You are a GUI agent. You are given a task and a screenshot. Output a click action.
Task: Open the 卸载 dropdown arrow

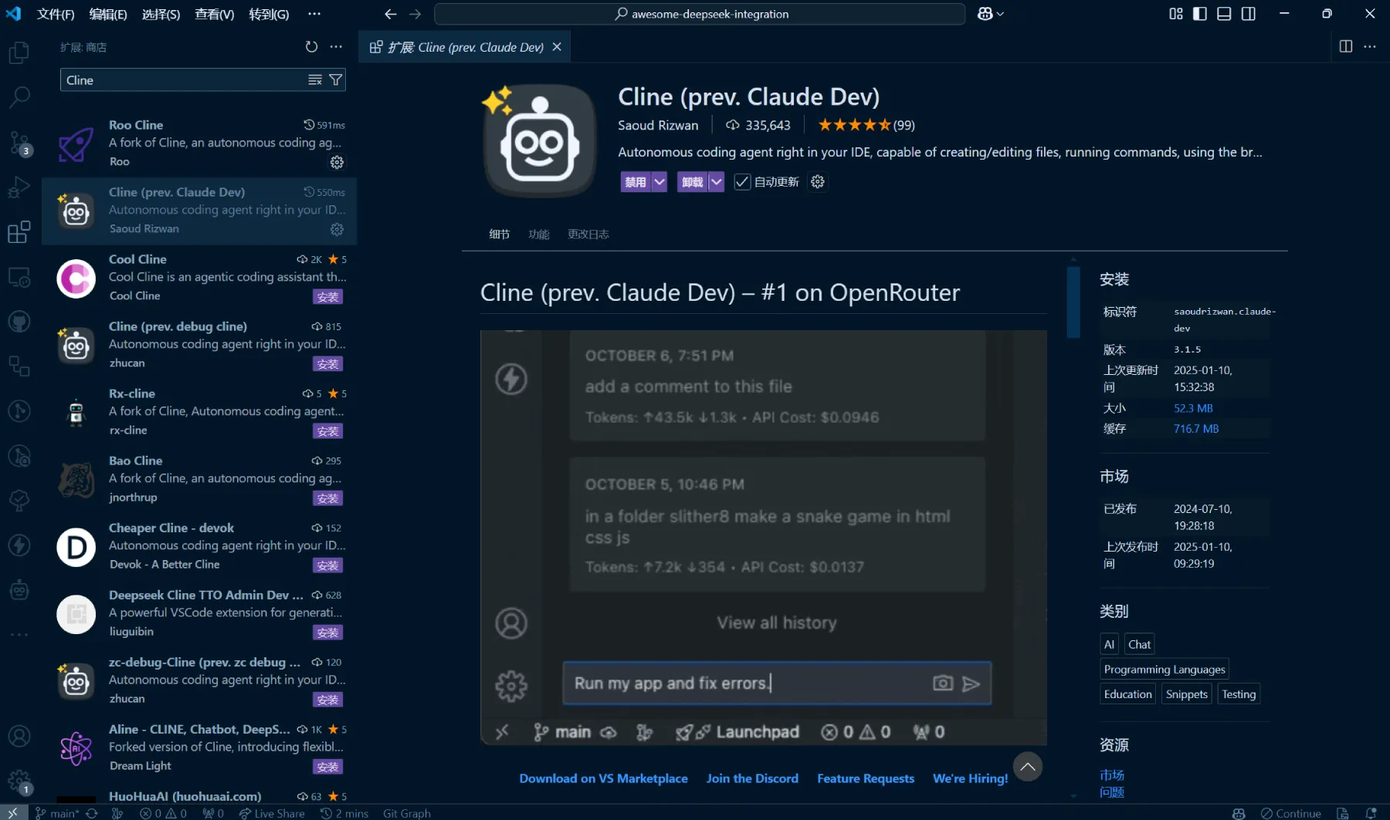click(715, 181)
